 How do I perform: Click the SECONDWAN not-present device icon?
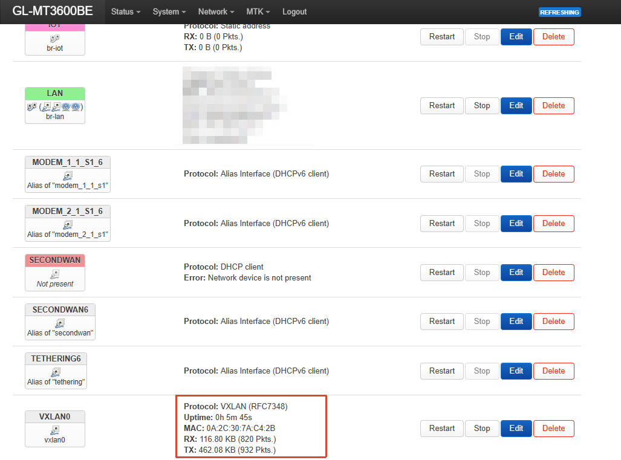(55, 274)
